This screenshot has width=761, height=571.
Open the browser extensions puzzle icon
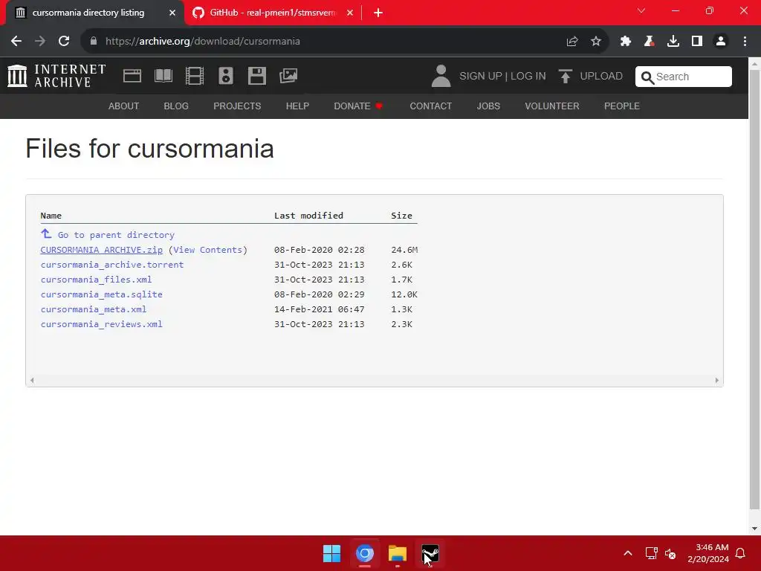626,42
